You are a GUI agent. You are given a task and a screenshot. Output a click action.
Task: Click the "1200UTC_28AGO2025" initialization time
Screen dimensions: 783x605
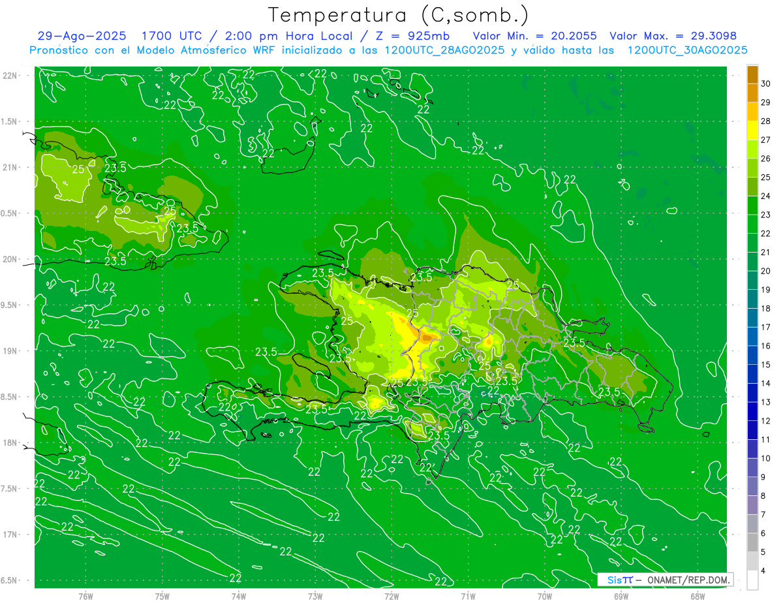click(444, 50)
